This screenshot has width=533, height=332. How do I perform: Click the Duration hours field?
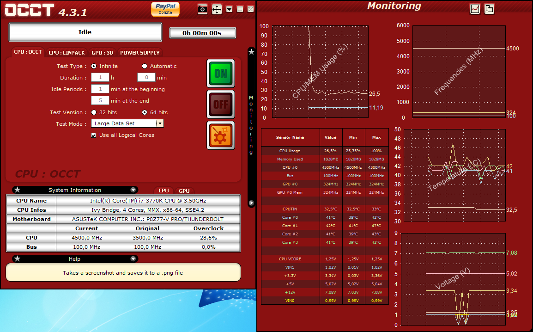100,78
